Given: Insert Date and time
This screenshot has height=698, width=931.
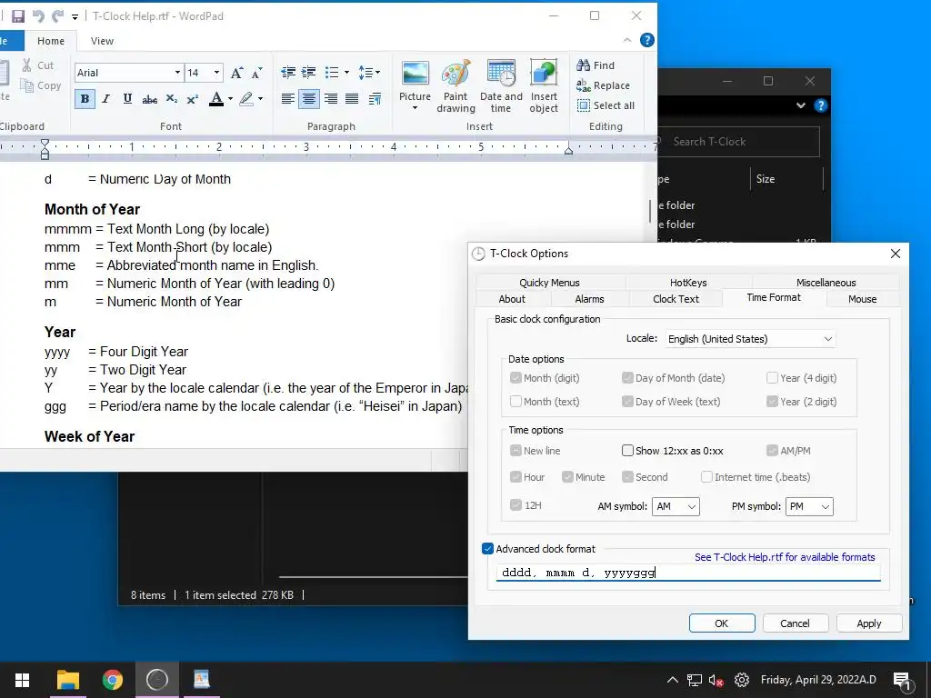Looking at the screenshot, I should (x=501, y=86).
